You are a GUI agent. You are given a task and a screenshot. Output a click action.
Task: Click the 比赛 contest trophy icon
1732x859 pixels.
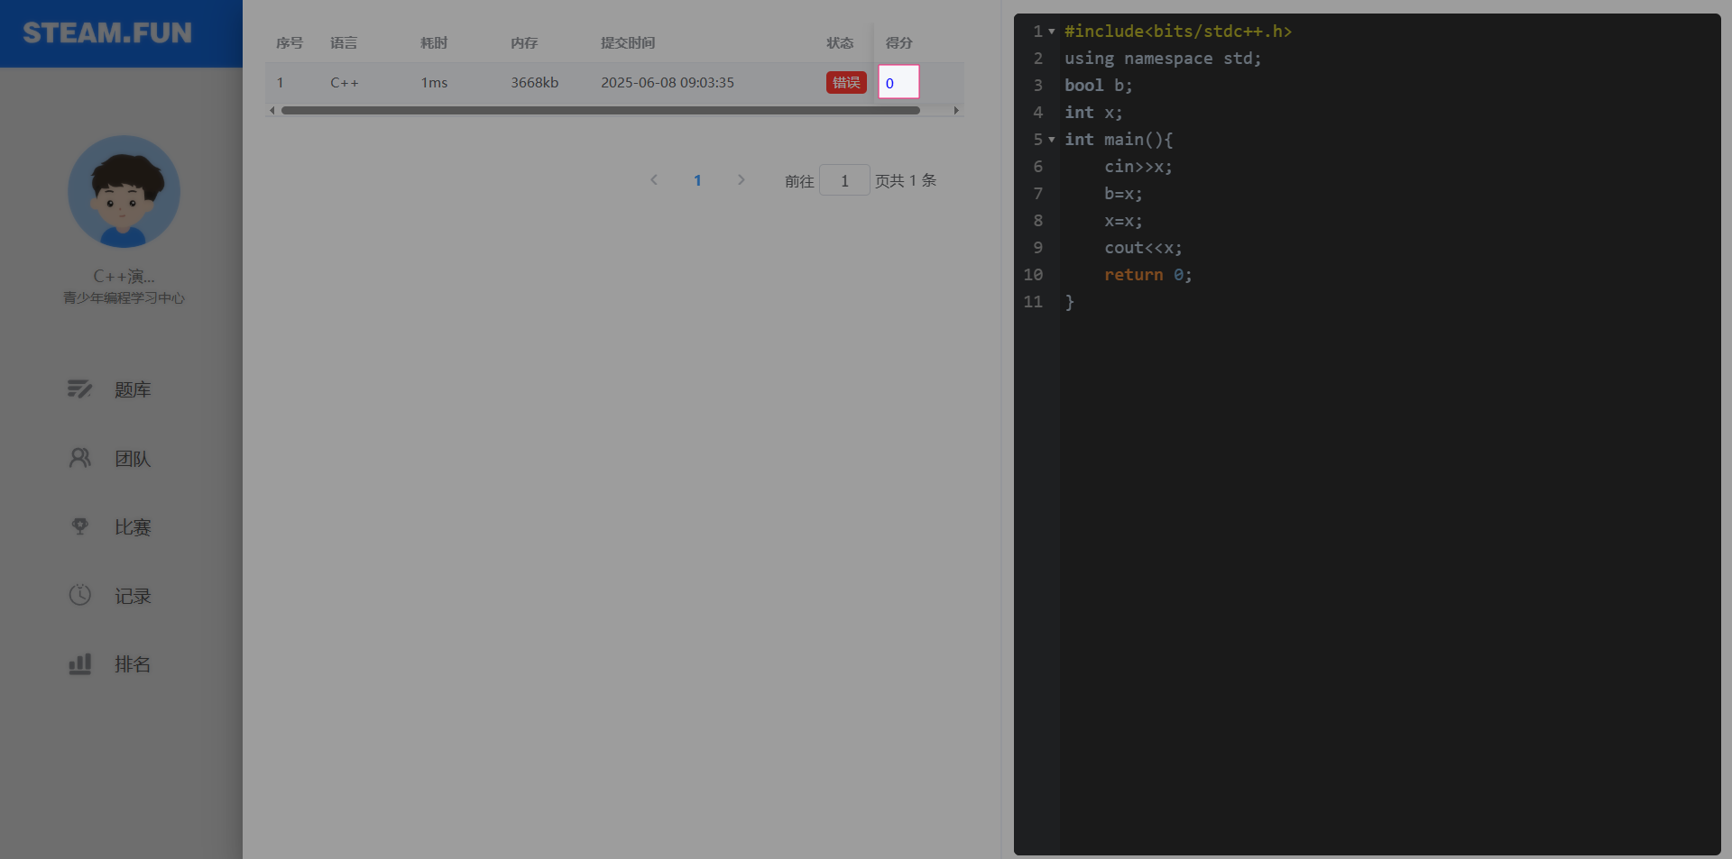click(x=79, y=526)
